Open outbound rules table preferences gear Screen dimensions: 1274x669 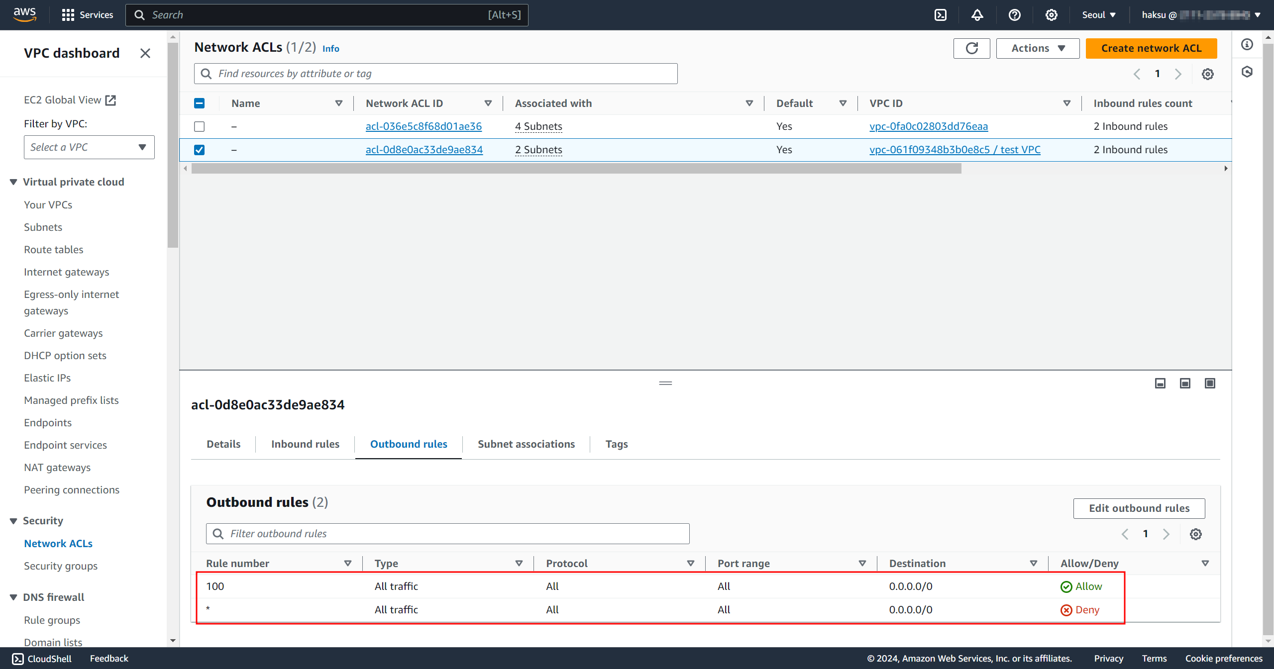point(1195,534)
